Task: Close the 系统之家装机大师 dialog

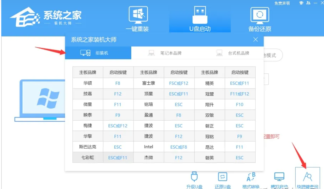Action: 256,39
